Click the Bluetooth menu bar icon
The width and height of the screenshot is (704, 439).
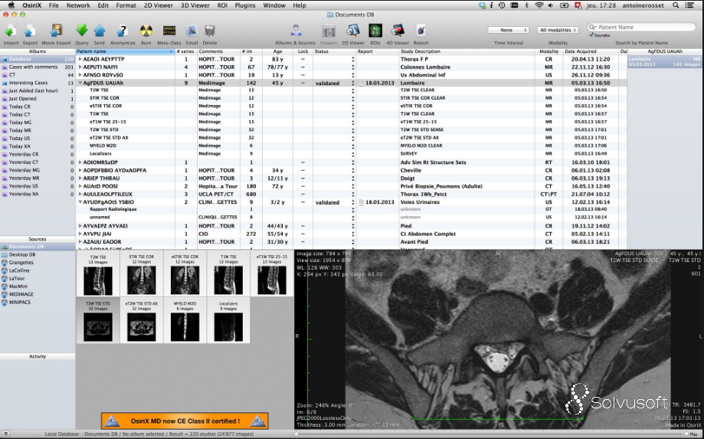[x=527, y=5]
